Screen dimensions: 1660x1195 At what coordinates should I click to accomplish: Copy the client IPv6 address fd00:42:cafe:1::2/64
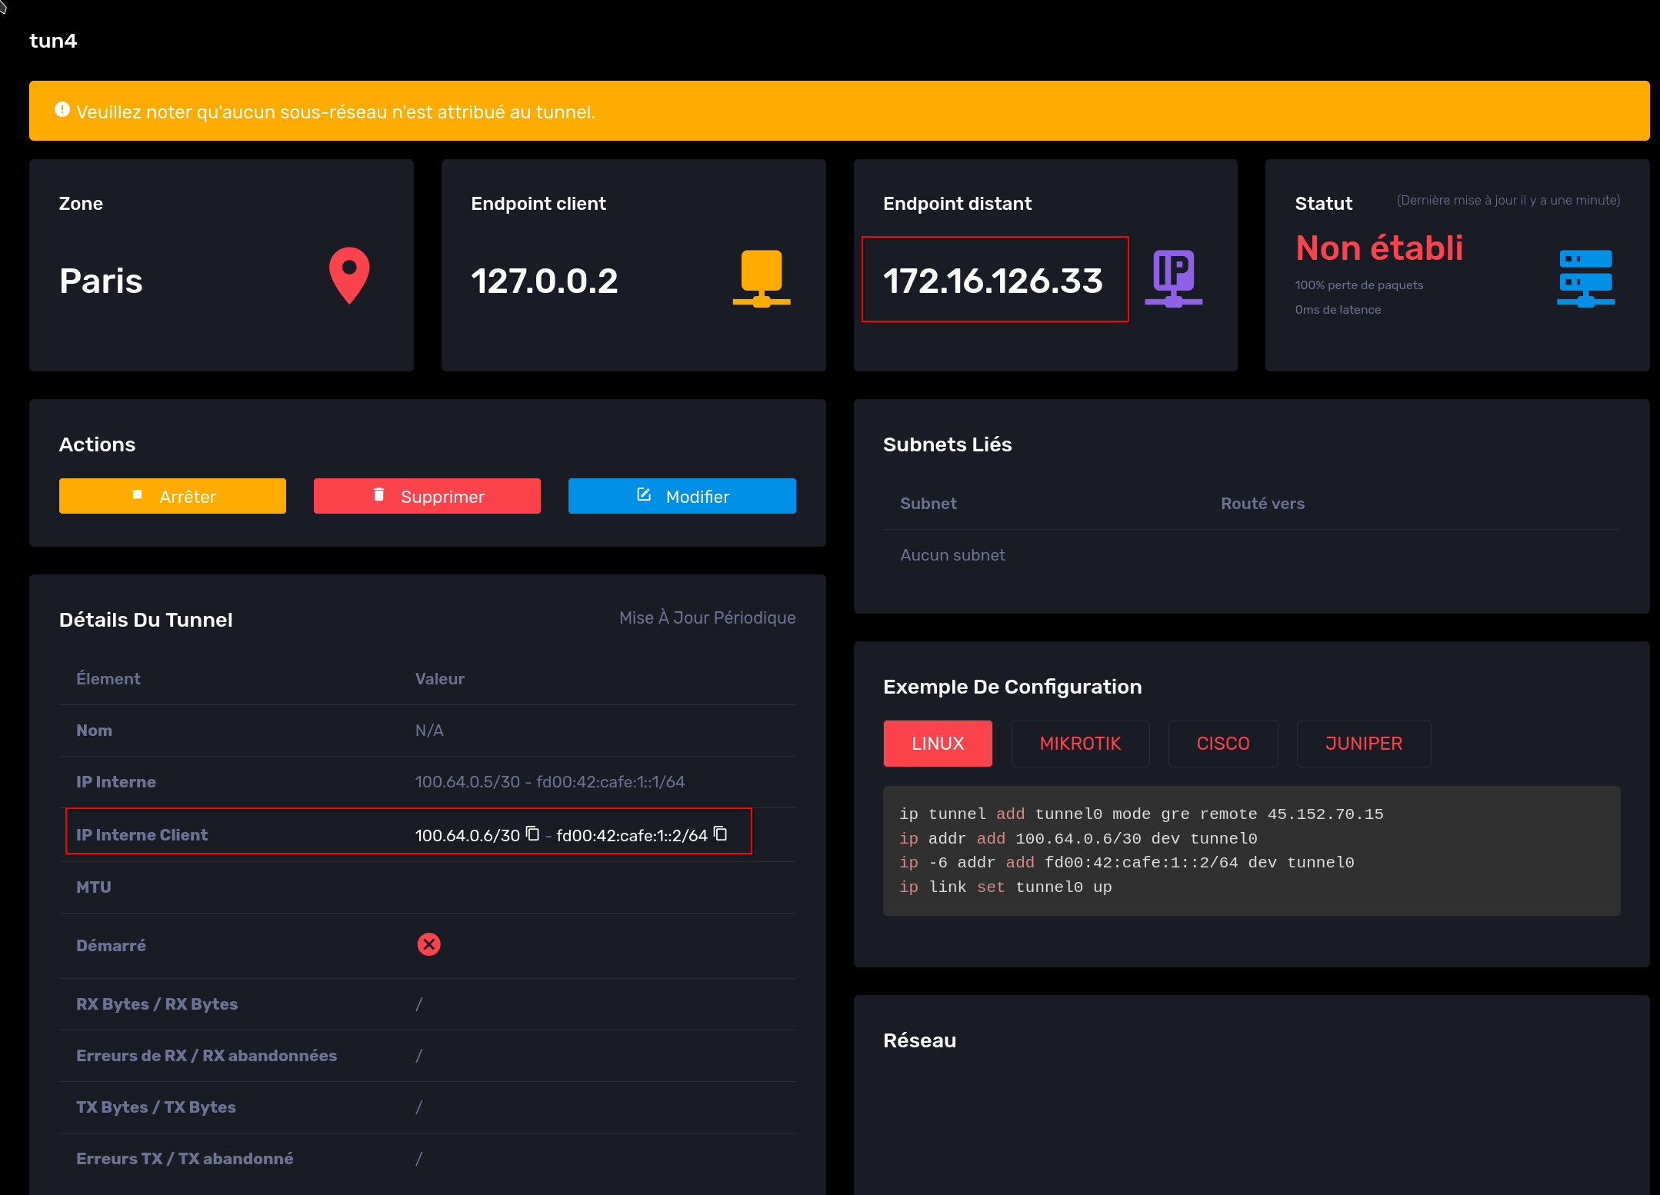(x=720, y=834)
